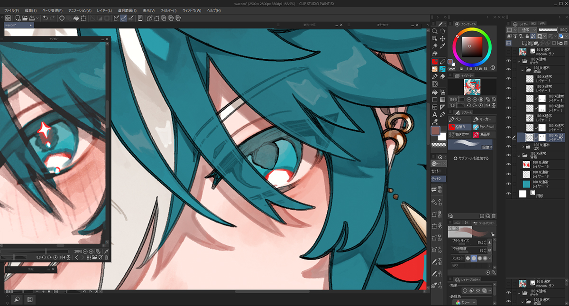Click the Undo arrow in the command bar

pos(45,18)
